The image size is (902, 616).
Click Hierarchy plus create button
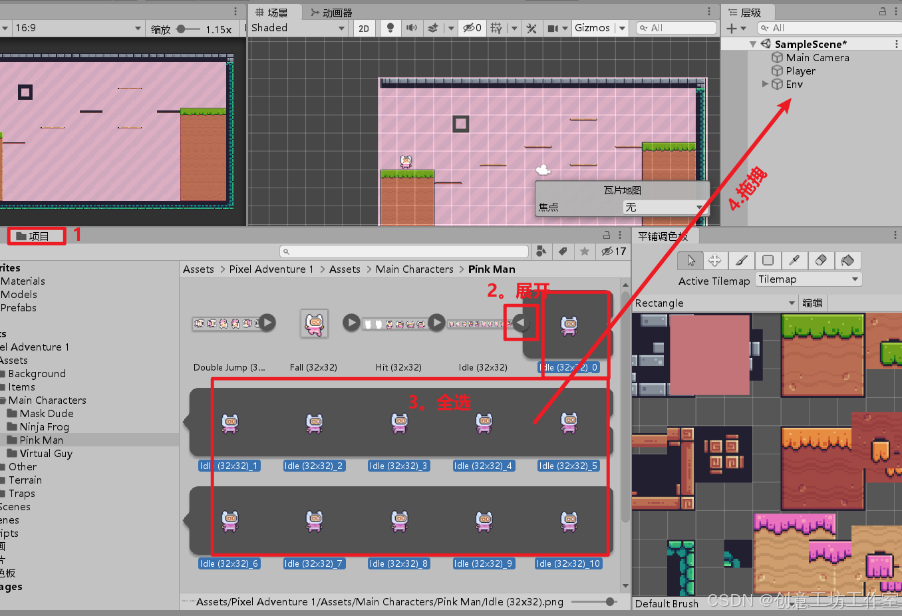pyautogui.click(x=732, y=28)
